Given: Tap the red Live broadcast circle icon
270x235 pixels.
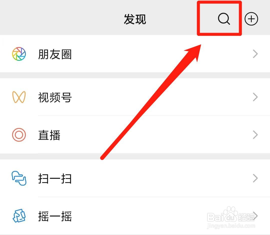Looking at the screenshot, I should point(19,135).
